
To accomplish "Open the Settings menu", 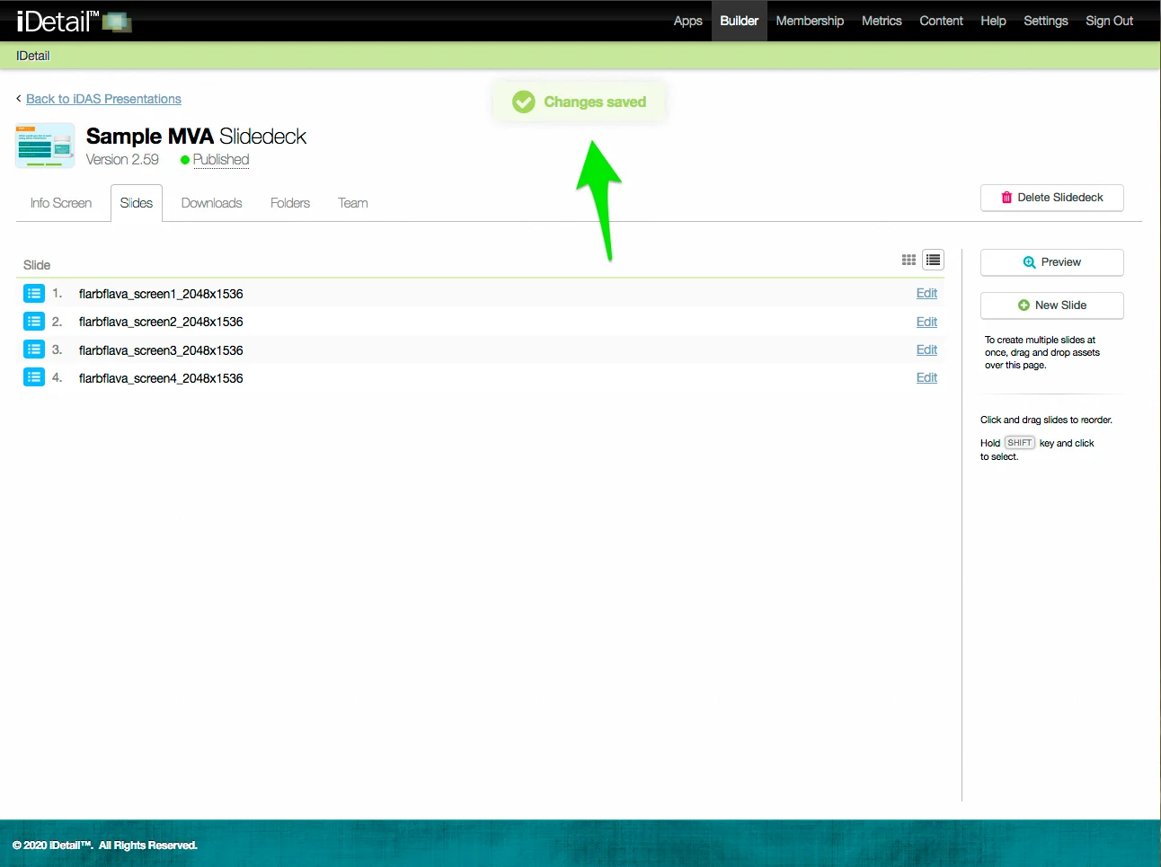I will 1046,21.
